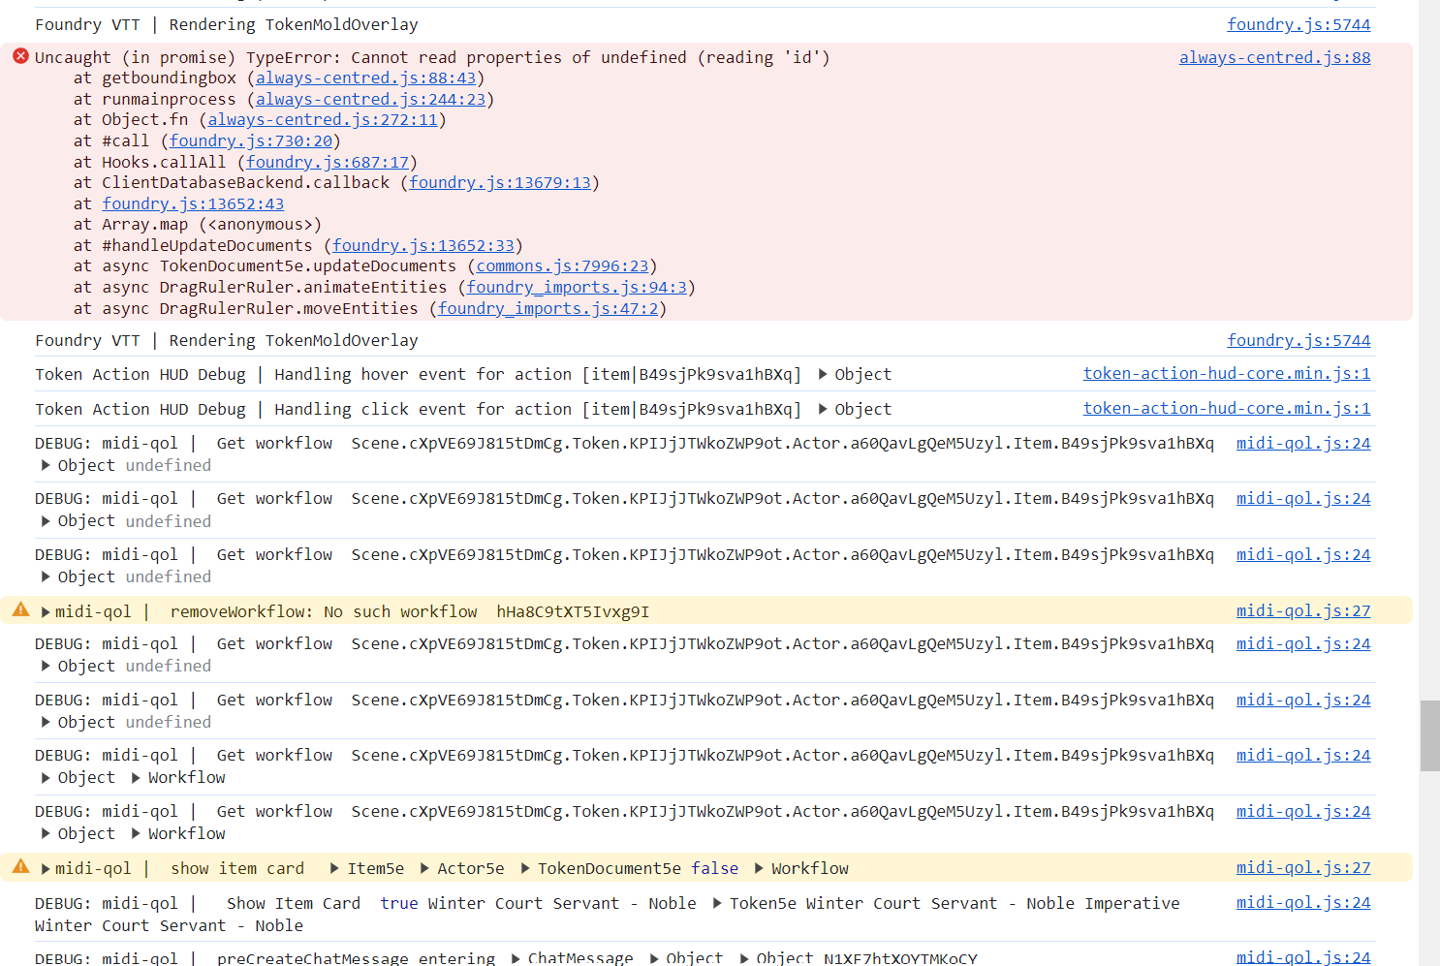Click the warning icon on 'show item card' row
This screenshot has height=966, width=1440.
19,866
